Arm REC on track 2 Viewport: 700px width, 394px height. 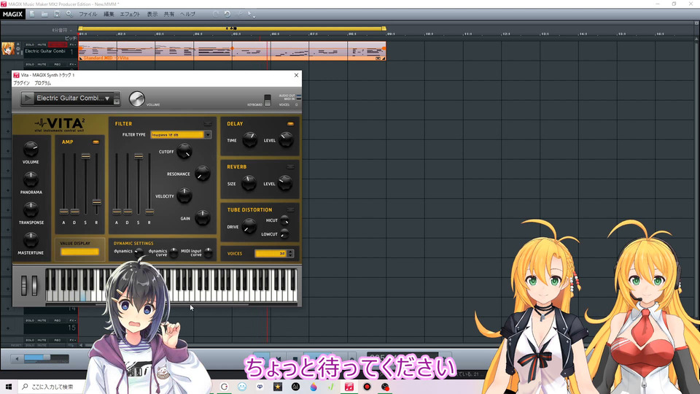pyautogui.click(x=57, y=64)
